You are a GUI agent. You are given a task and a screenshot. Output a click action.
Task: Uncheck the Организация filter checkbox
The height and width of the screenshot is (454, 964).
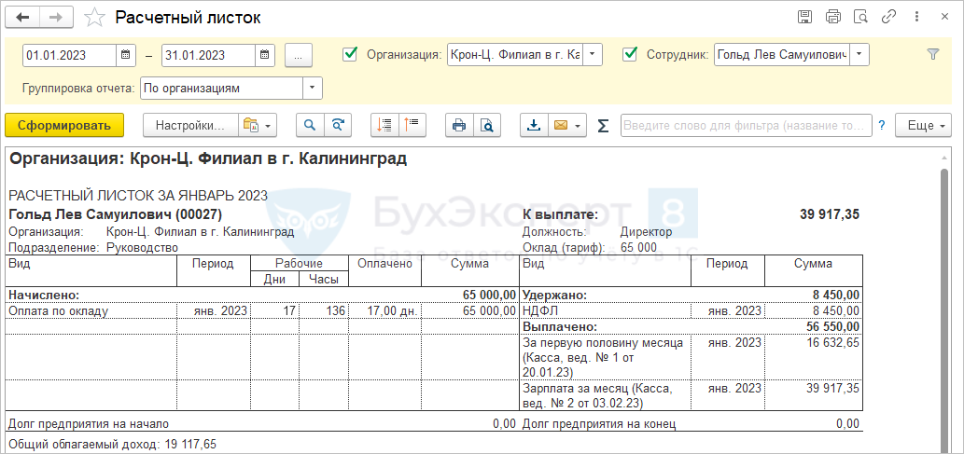[x=351, y=54]
